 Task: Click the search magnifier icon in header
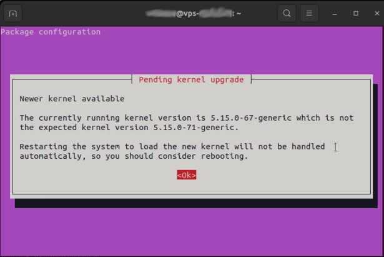[287, 13]
